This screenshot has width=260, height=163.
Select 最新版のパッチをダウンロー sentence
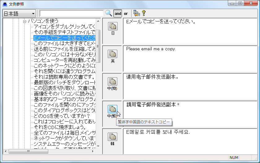[x=64, y=82]
